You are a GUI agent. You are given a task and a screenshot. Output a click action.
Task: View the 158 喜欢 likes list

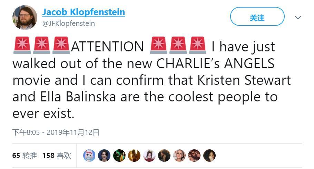click(57, 156)
